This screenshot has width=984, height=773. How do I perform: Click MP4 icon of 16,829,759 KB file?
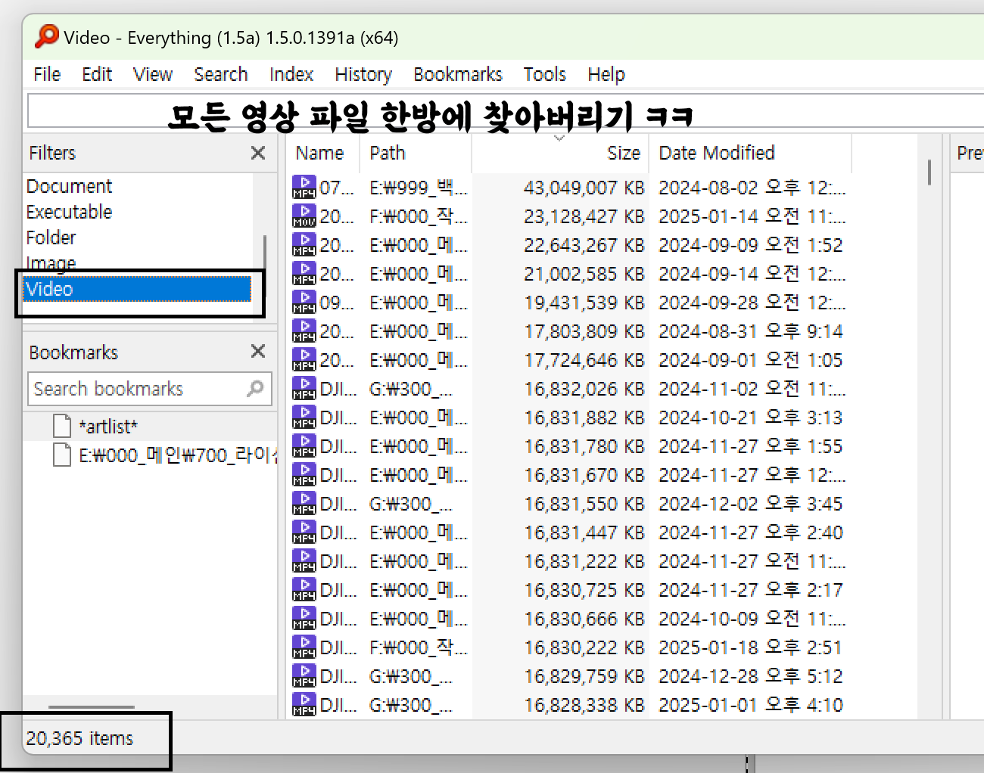(304, 675)
